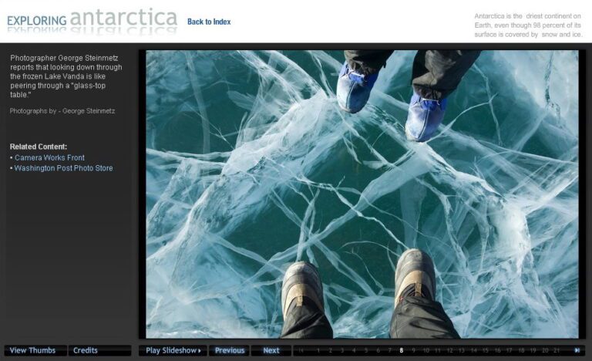
Task: Click the Play Slideshow button
Action: point(173,350)
